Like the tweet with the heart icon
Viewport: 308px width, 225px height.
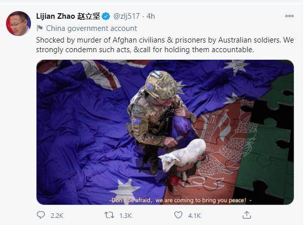tap(178, 215)
